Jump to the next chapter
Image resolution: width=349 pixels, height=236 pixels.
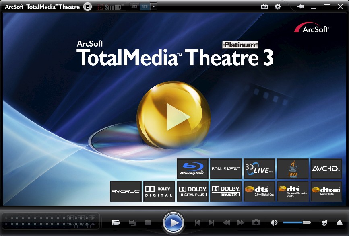[x=211, y=222]
